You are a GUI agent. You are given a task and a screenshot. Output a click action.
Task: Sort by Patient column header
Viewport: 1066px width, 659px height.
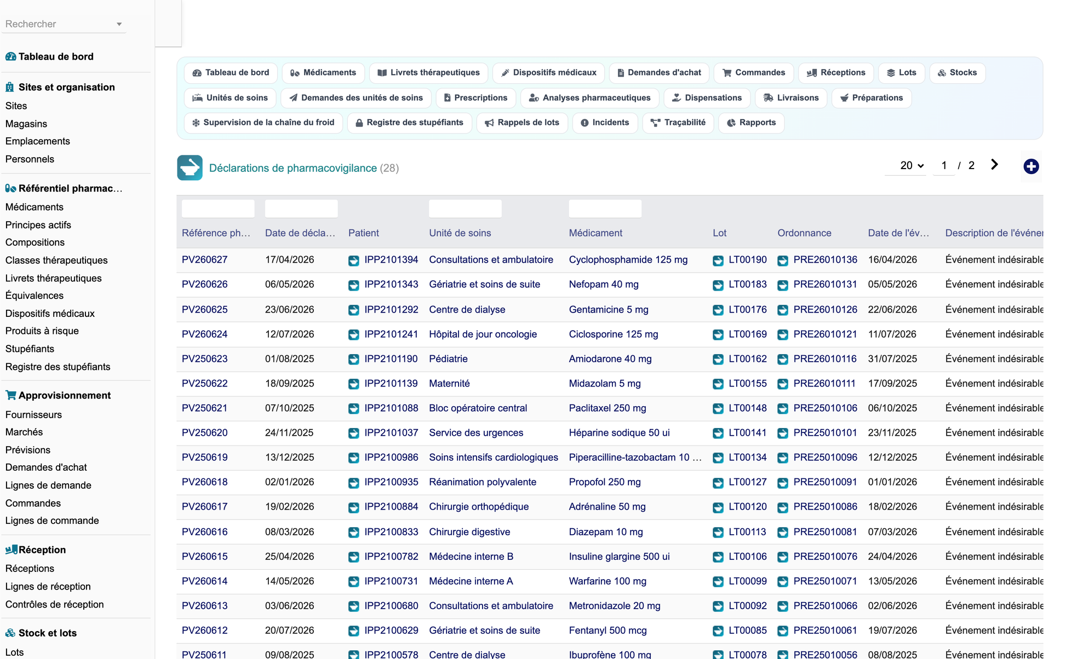[363, 233]
